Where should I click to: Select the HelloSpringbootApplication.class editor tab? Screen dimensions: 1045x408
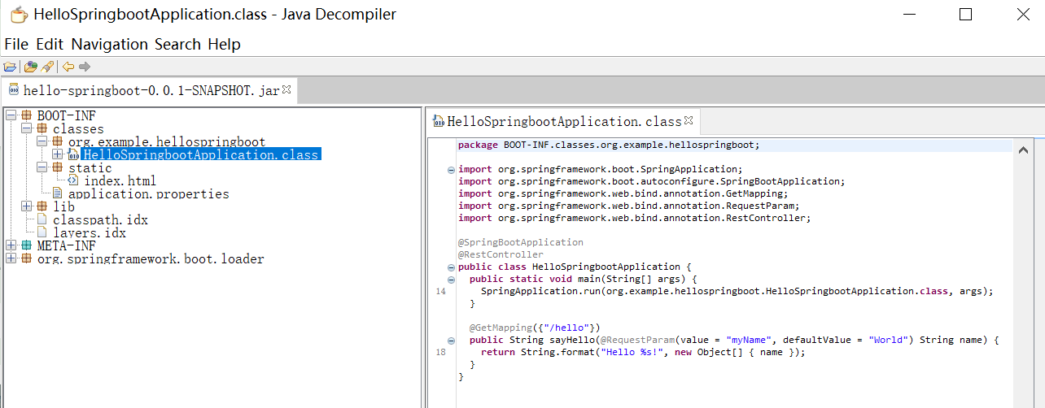tap(563, 122)
